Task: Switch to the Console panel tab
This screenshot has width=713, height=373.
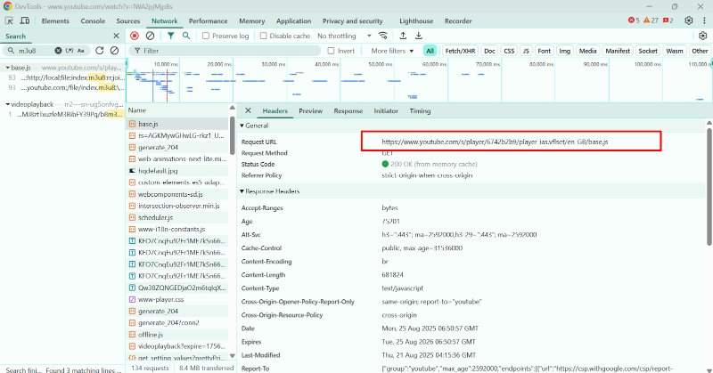Action: tap(93, 20)
